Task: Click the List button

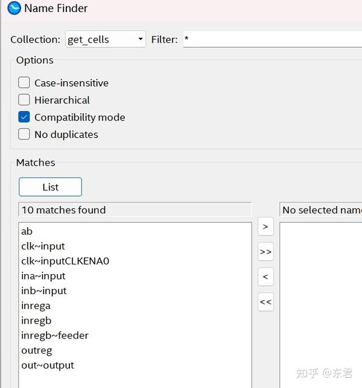Action: (50, 187)
